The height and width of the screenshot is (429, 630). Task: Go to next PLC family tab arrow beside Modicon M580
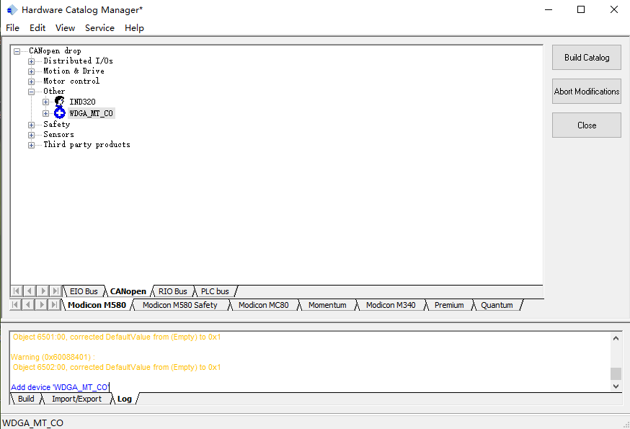coord(41,305)
